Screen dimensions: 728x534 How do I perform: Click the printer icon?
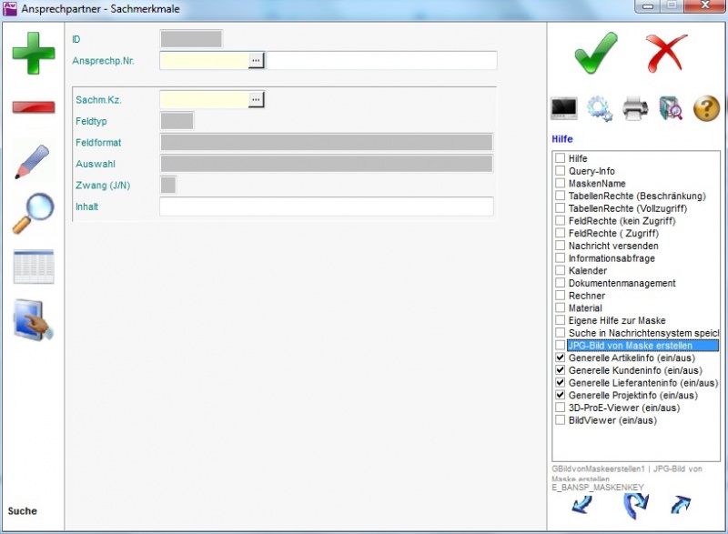click(635, 109)
